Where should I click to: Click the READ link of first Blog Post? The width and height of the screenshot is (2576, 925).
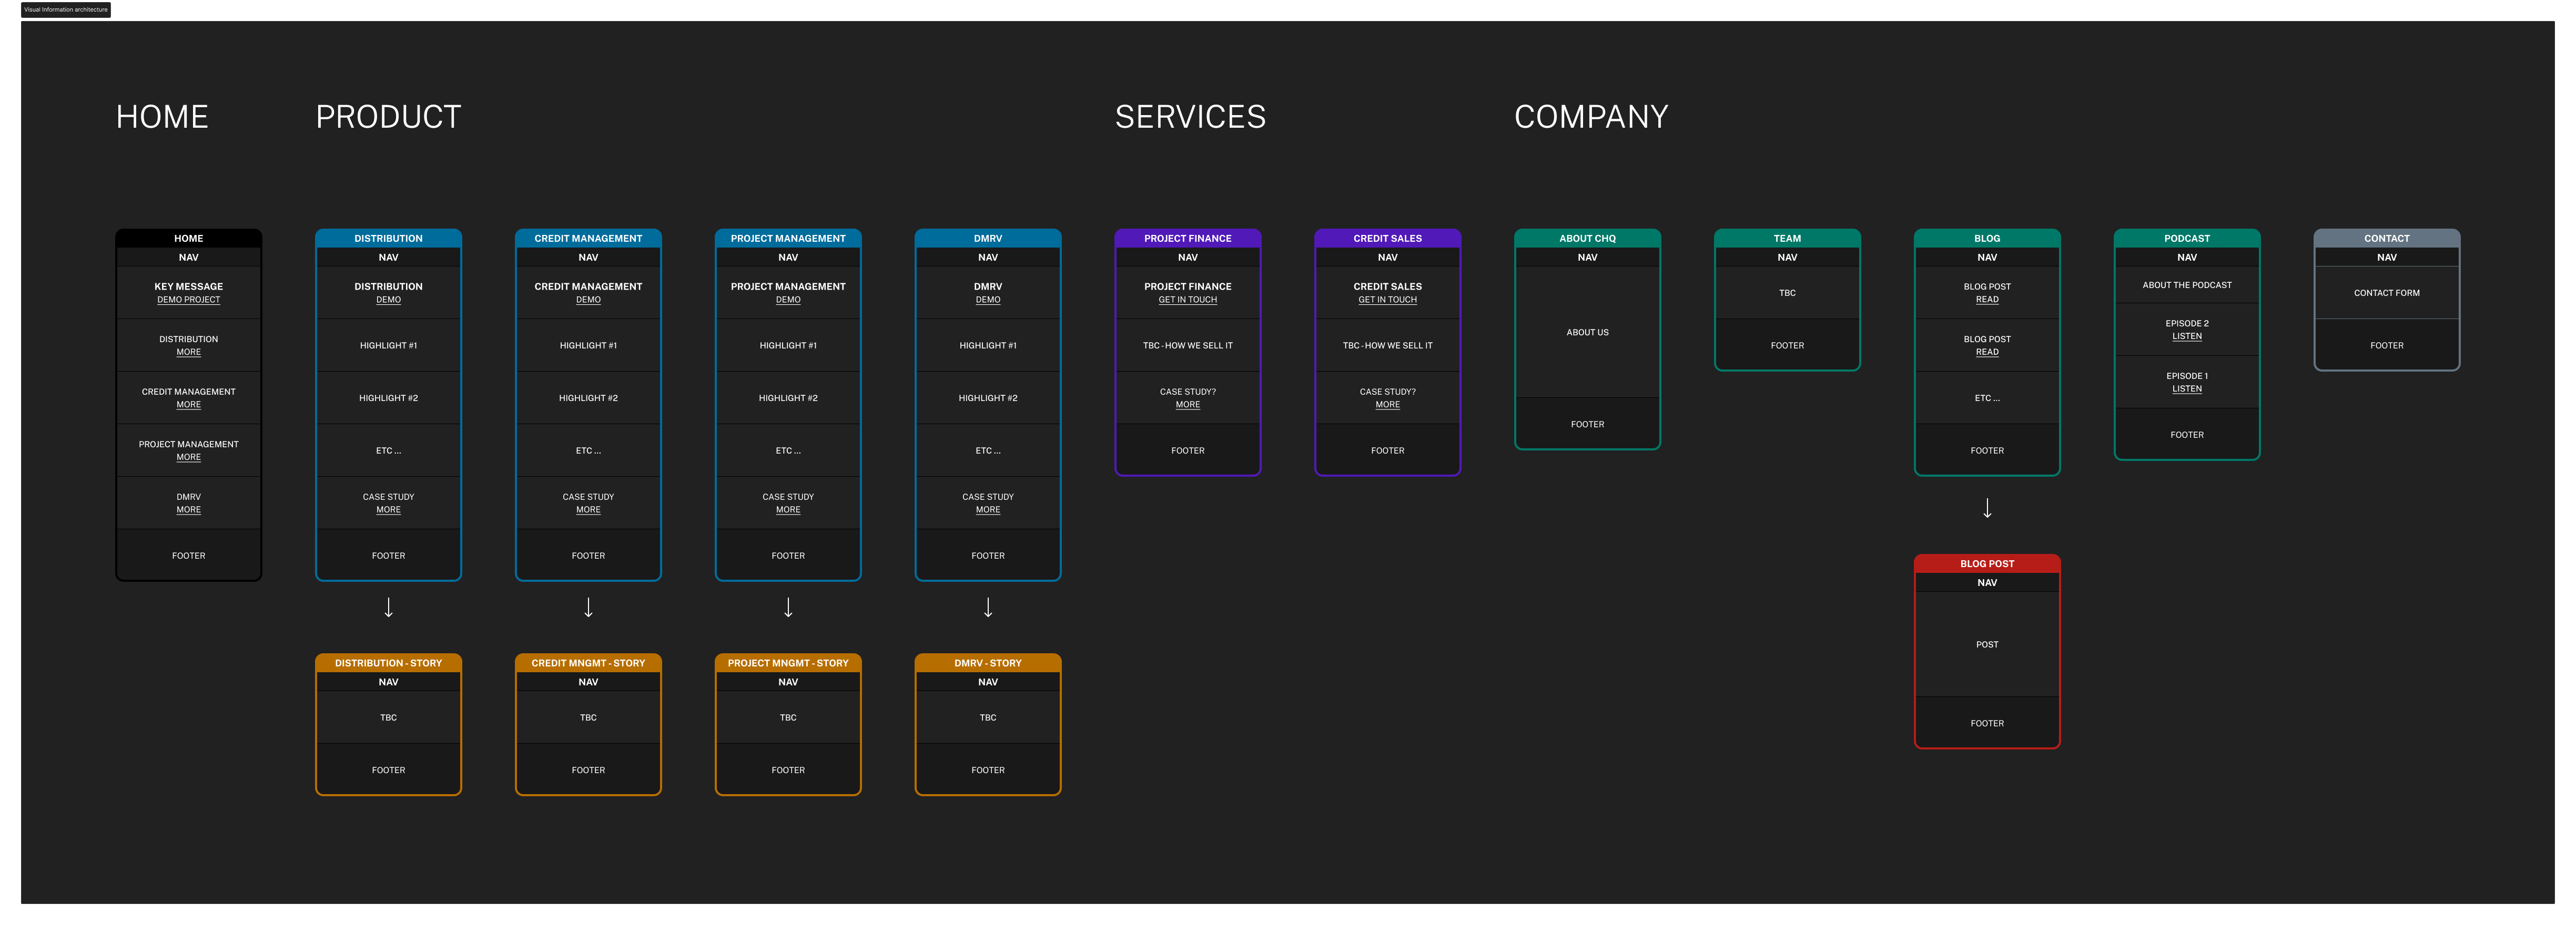point(1987,300)
